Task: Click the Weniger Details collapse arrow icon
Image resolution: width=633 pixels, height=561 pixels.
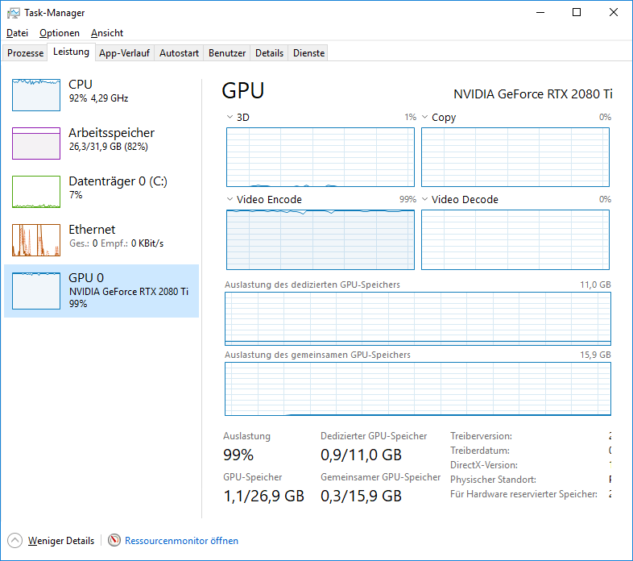Action: [x=14, y=541]
